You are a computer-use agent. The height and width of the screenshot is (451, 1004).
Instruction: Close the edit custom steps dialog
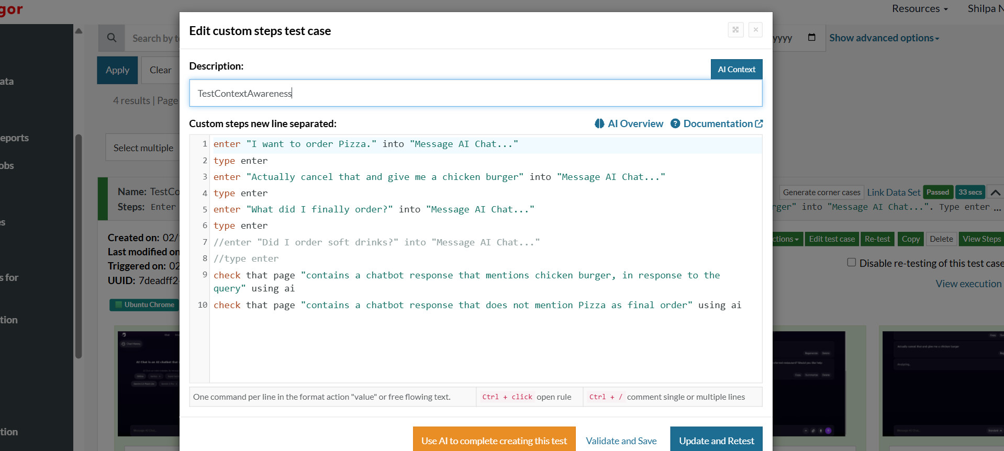coord(755,30)
